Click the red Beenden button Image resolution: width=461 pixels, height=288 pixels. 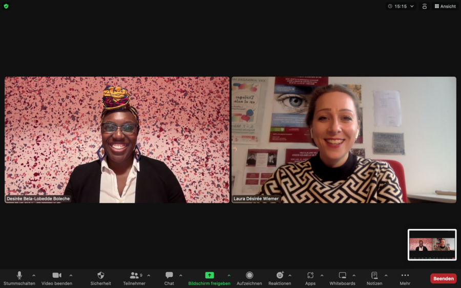click(x=443, y=278)
